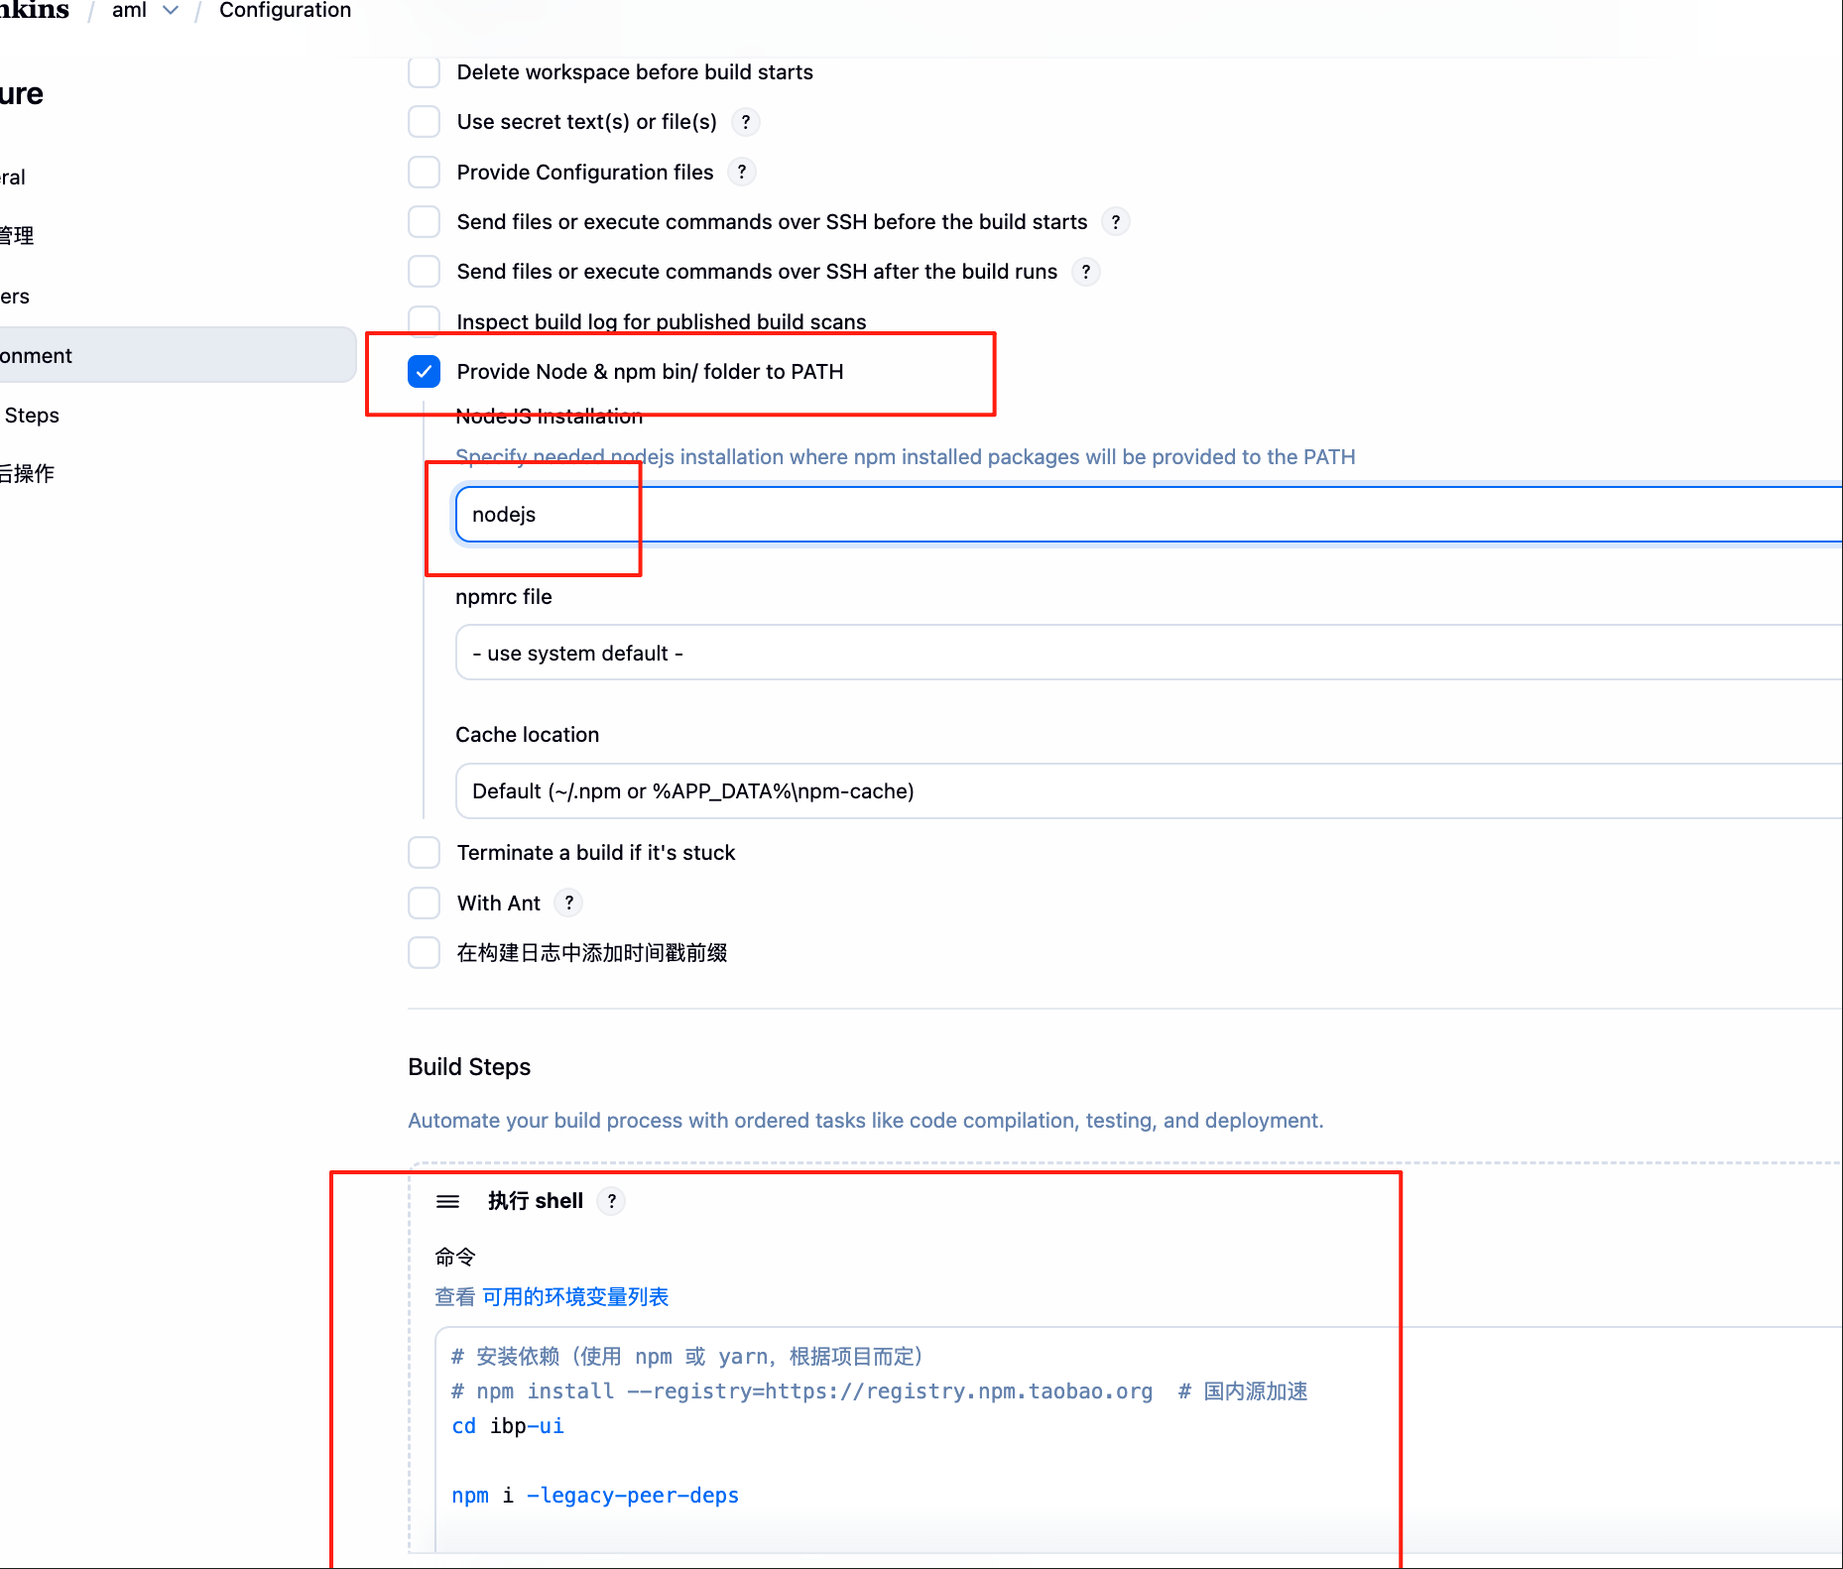Open the Cache location dropdown
The height and width of the screenshot is (1569, 1843).
pyautogui.click(x=1149, y=790)
